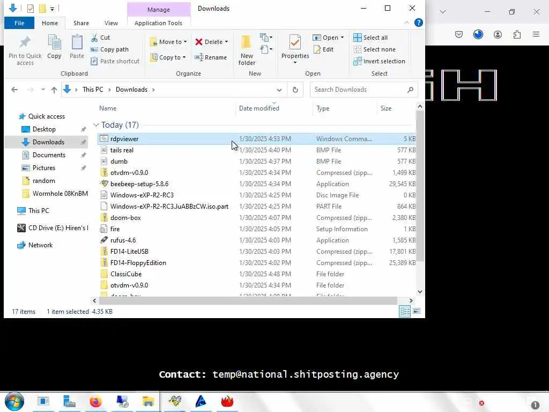Click Invert selection
Image resolution: width=549 pixels, height=412 pixels.
tap(379, 61)
